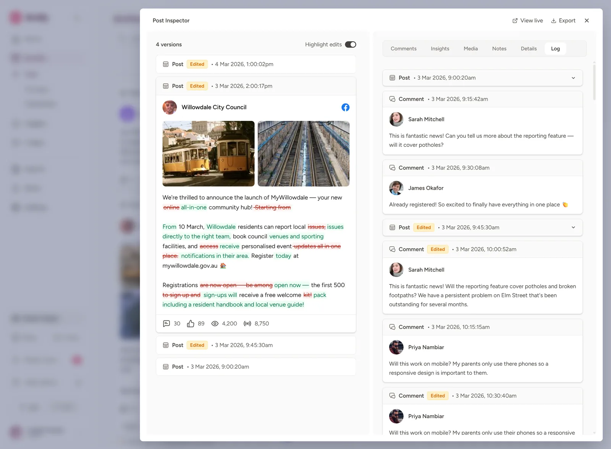Click the Edited badge on the 2:00:17pm version

click(197, 86)
